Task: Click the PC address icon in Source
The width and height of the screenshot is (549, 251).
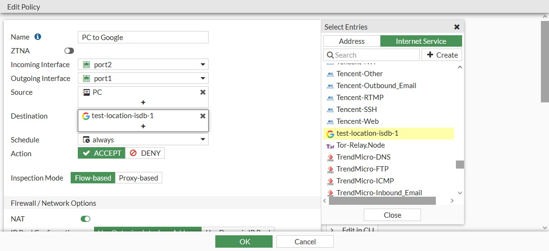Action: tap(86, 92)
